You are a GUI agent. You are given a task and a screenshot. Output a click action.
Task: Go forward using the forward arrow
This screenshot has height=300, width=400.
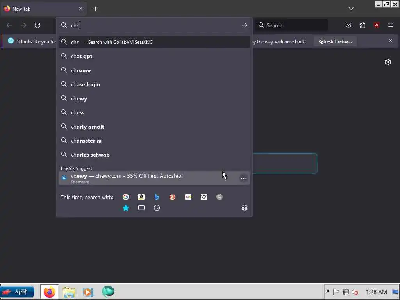23,25
